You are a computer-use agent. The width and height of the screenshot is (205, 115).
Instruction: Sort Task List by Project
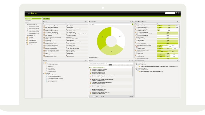point(110,65)
